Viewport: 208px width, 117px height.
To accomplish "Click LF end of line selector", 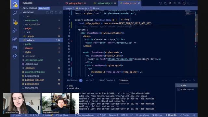I will pyautogui.click(x=132, y=115).
